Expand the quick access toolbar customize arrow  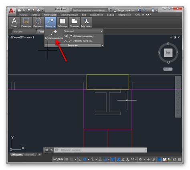point(42,10)
